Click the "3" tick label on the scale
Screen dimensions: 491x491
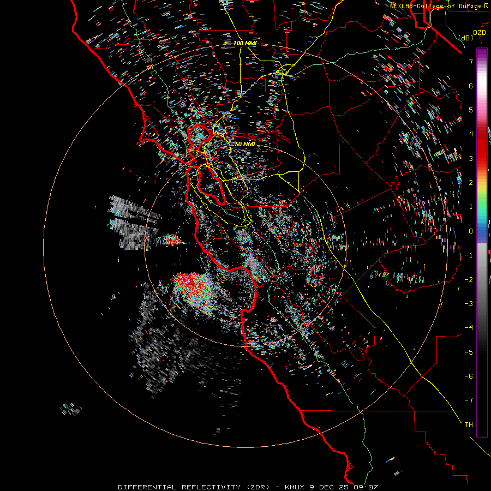tap(471, 158)
